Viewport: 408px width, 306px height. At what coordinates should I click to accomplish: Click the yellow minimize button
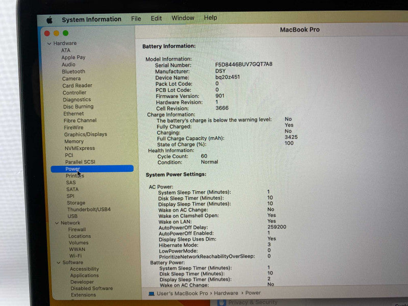[56, 33]
